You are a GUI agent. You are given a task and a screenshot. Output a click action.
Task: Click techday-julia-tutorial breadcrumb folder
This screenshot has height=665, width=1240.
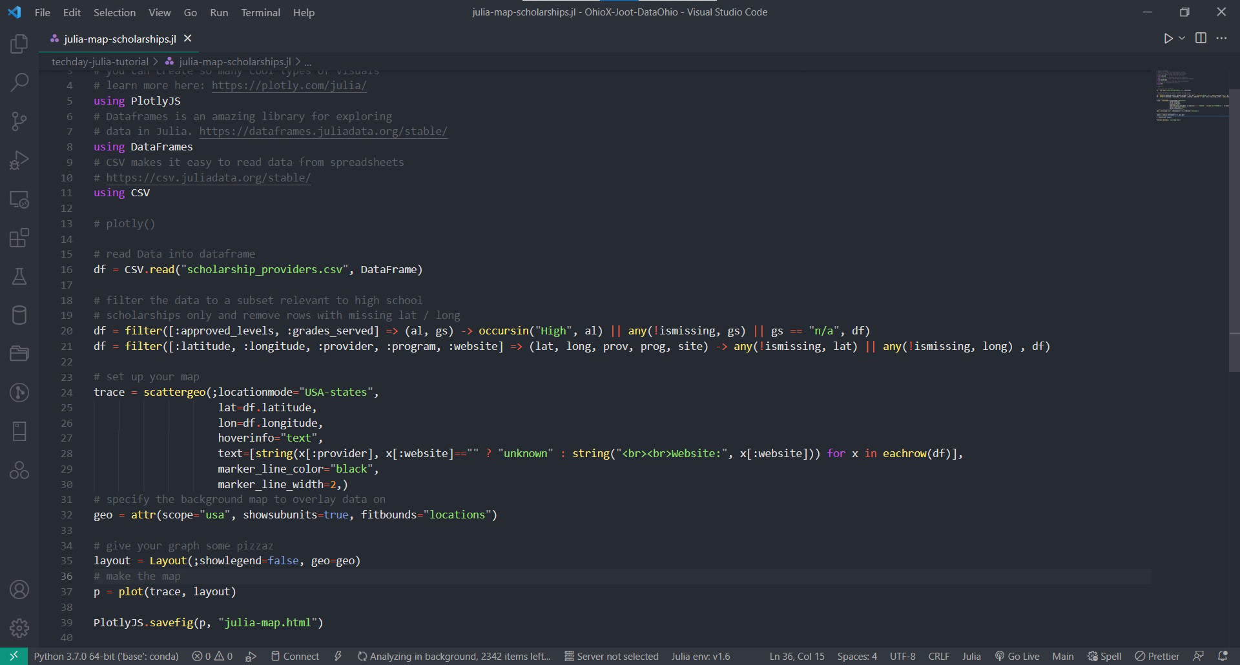(100, 61)
